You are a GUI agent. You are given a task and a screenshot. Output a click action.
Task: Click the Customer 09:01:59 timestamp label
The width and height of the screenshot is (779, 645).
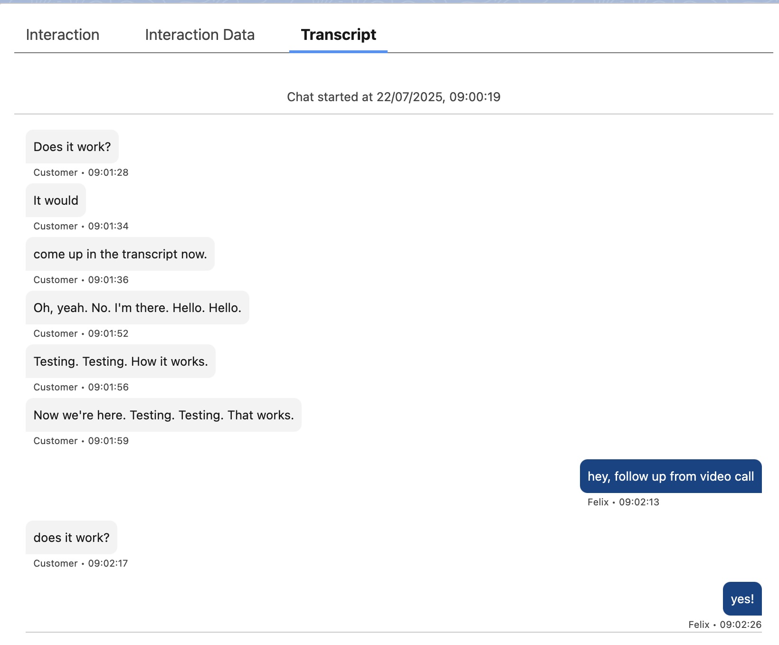(x=81, y=441)
